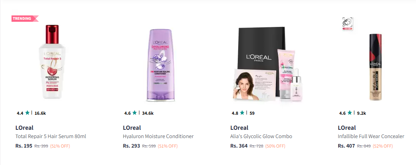Click the star rating icon beside 4.4
This screenshot has width=416, height=165.
tap(27, 113)
